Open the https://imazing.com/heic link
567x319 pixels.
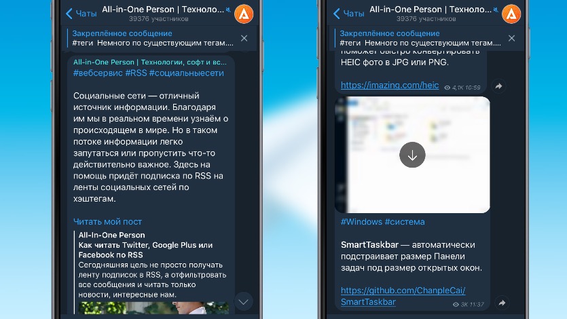[390, 86]
